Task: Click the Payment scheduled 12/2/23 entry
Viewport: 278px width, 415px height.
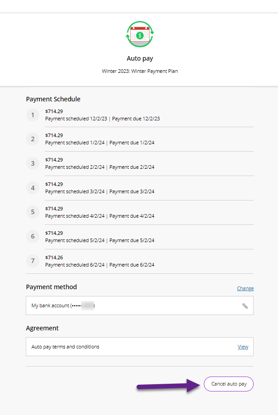Action: pyautogui.click(x=76, y=119)
